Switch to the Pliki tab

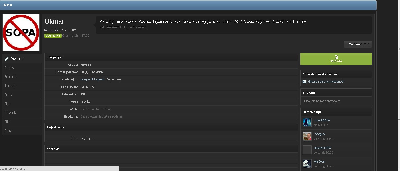coord(22,122)
